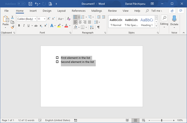Toggle Strikethrough formatting

[x=36, y=26]
